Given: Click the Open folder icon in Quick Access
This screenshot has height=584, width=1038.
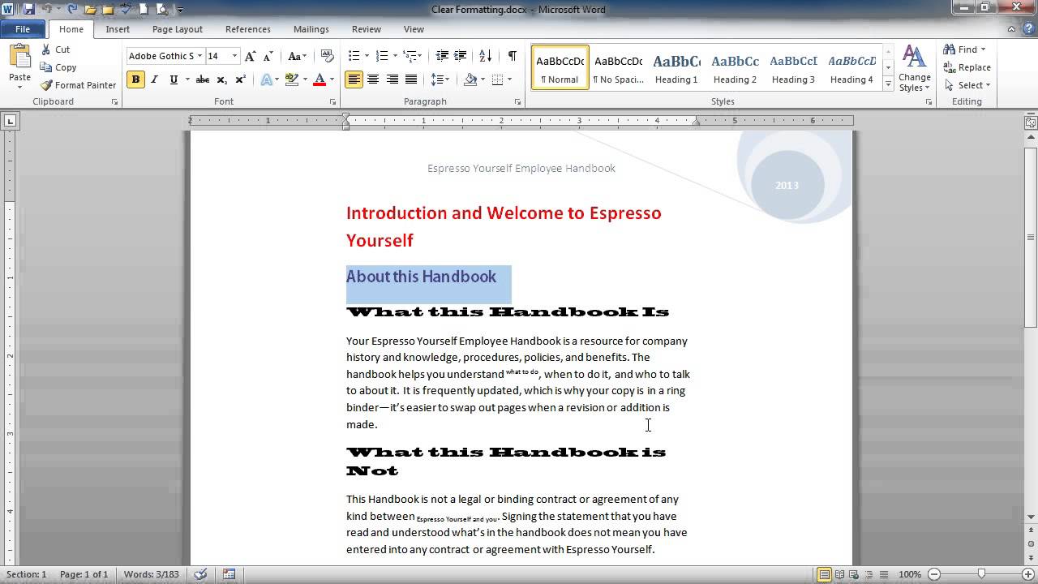Looking at the screenshot, I should pos(90,10).
